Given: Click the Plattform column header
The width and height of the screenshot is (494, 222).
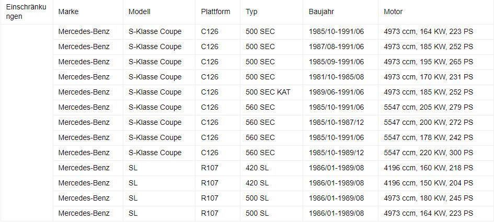Looking at the screenshot, I should 215,11.
